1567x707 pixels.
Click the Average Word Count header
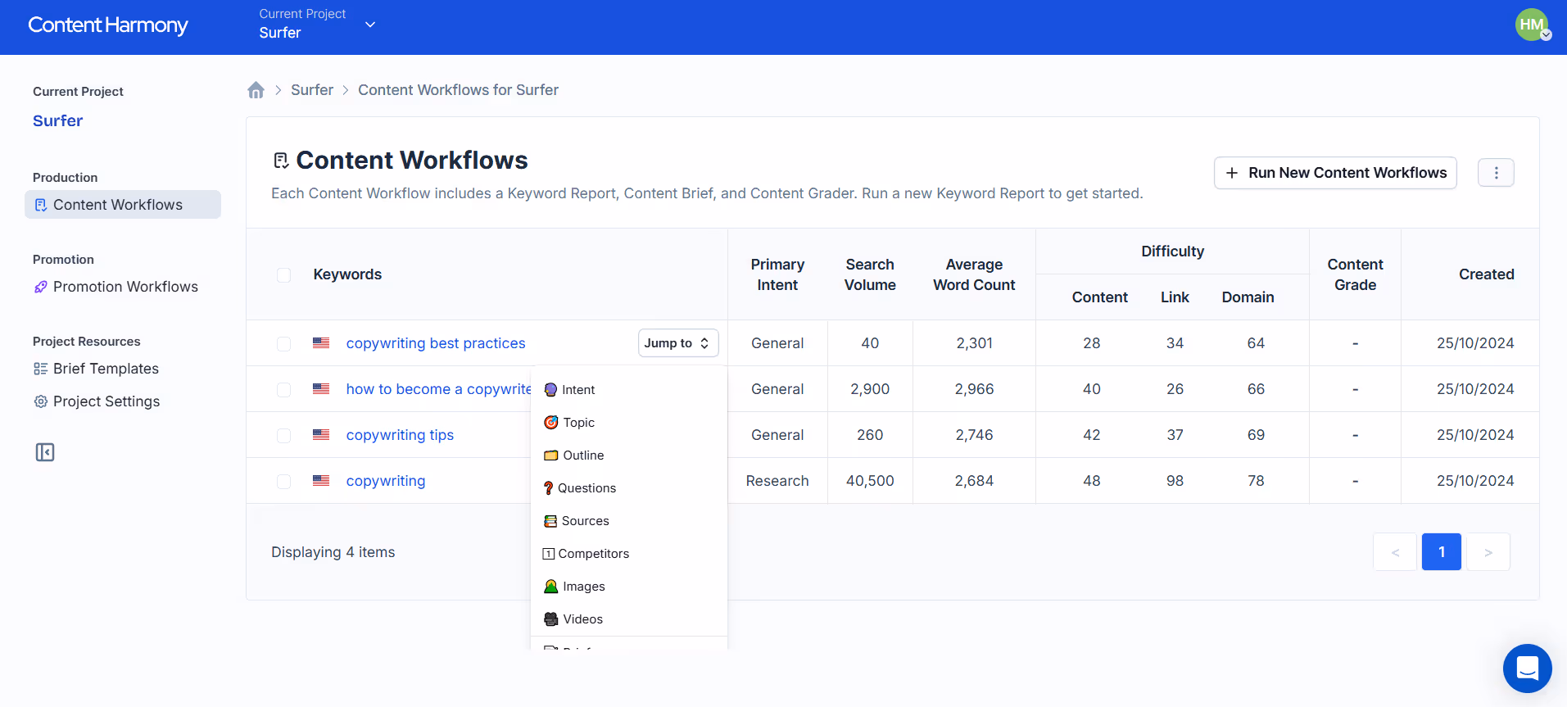point(974,274)
